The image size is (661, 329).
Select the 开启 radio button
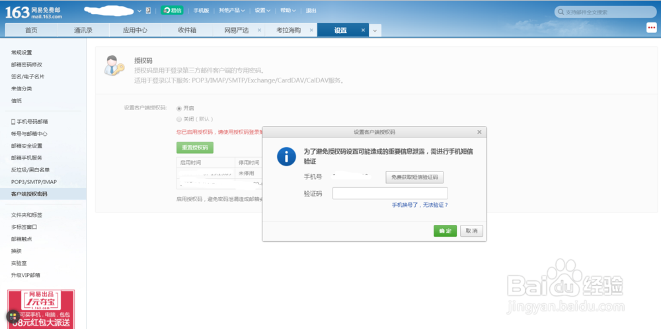click(x=179, y=108)
